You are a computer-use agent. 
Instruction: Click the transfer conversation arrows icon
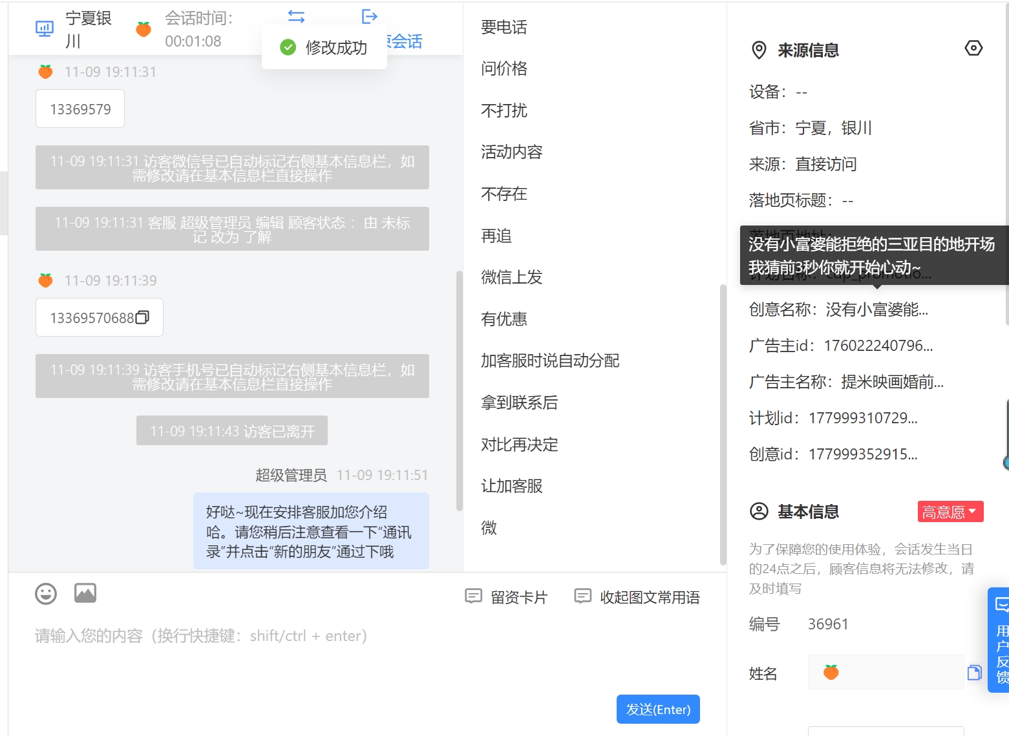[x=296, y=16]
